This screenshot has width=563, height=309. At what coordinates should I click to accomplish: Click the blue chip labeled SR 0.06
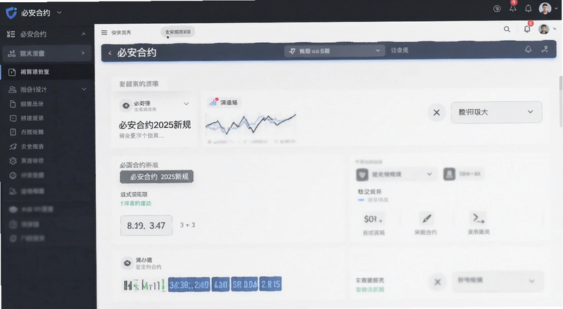coord(244,284)
